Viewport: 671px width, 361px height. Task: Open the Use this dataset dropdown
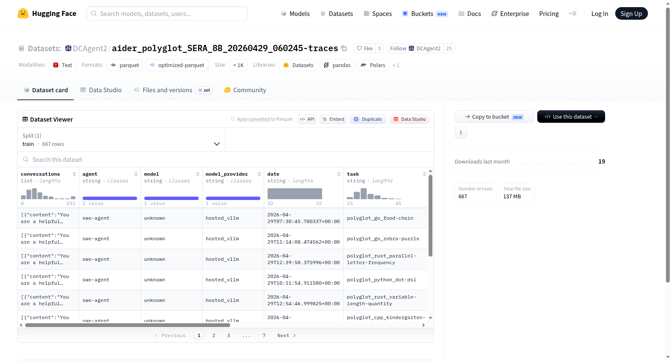(571, 117)
